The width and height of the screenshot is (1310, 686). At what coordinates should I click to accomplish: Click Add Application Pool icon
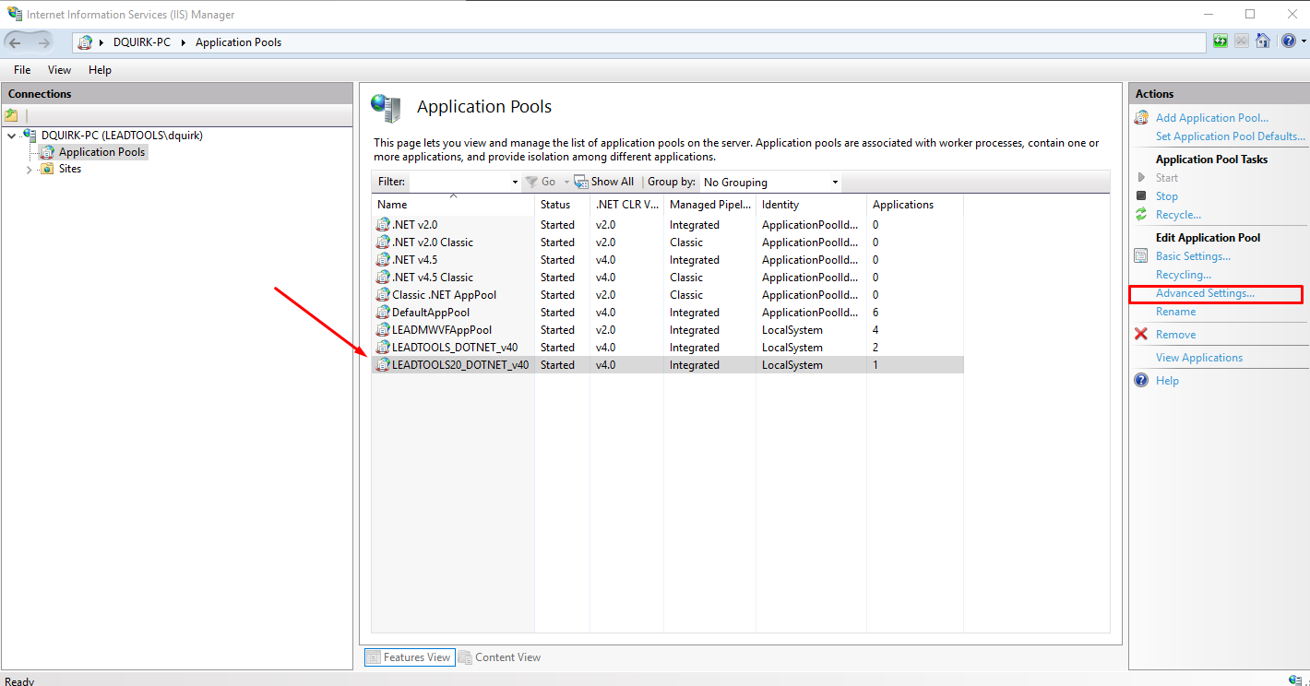[1141, 118]
